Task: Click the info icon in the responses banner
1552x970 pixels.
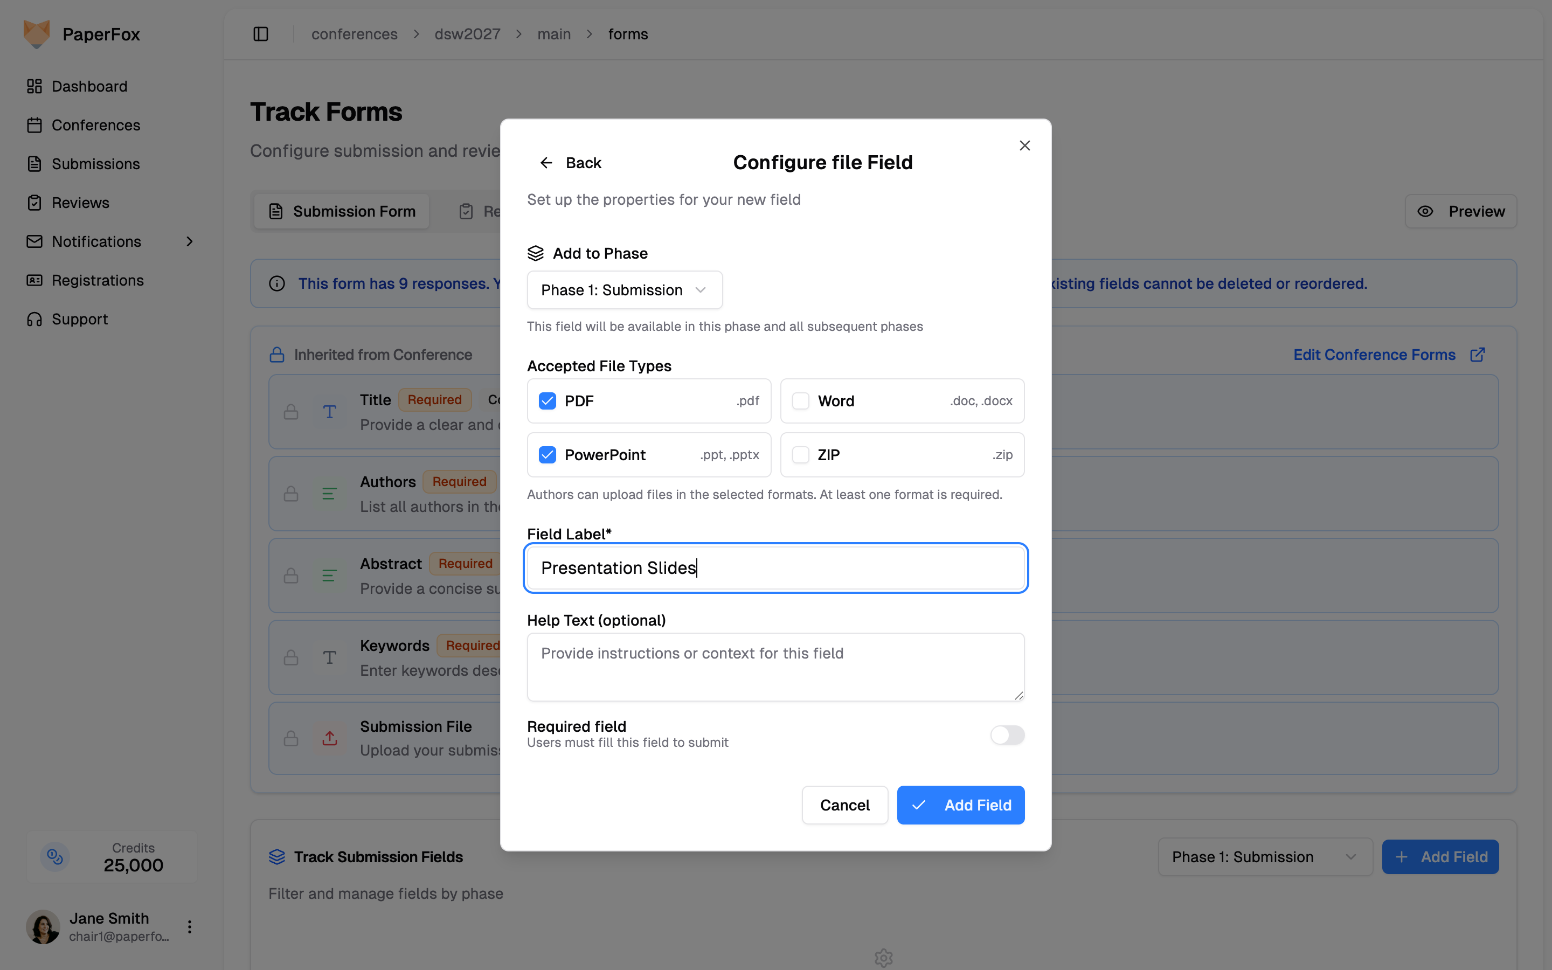Action: 277,283
